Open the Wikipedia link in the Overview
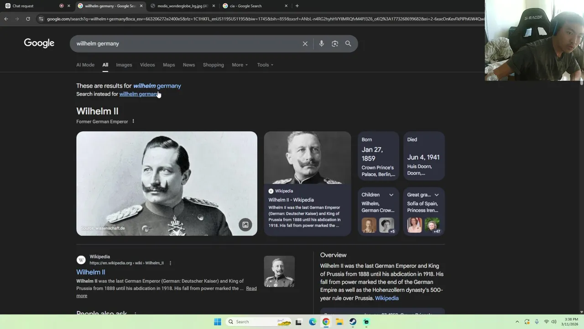 [x=386, y=298]
